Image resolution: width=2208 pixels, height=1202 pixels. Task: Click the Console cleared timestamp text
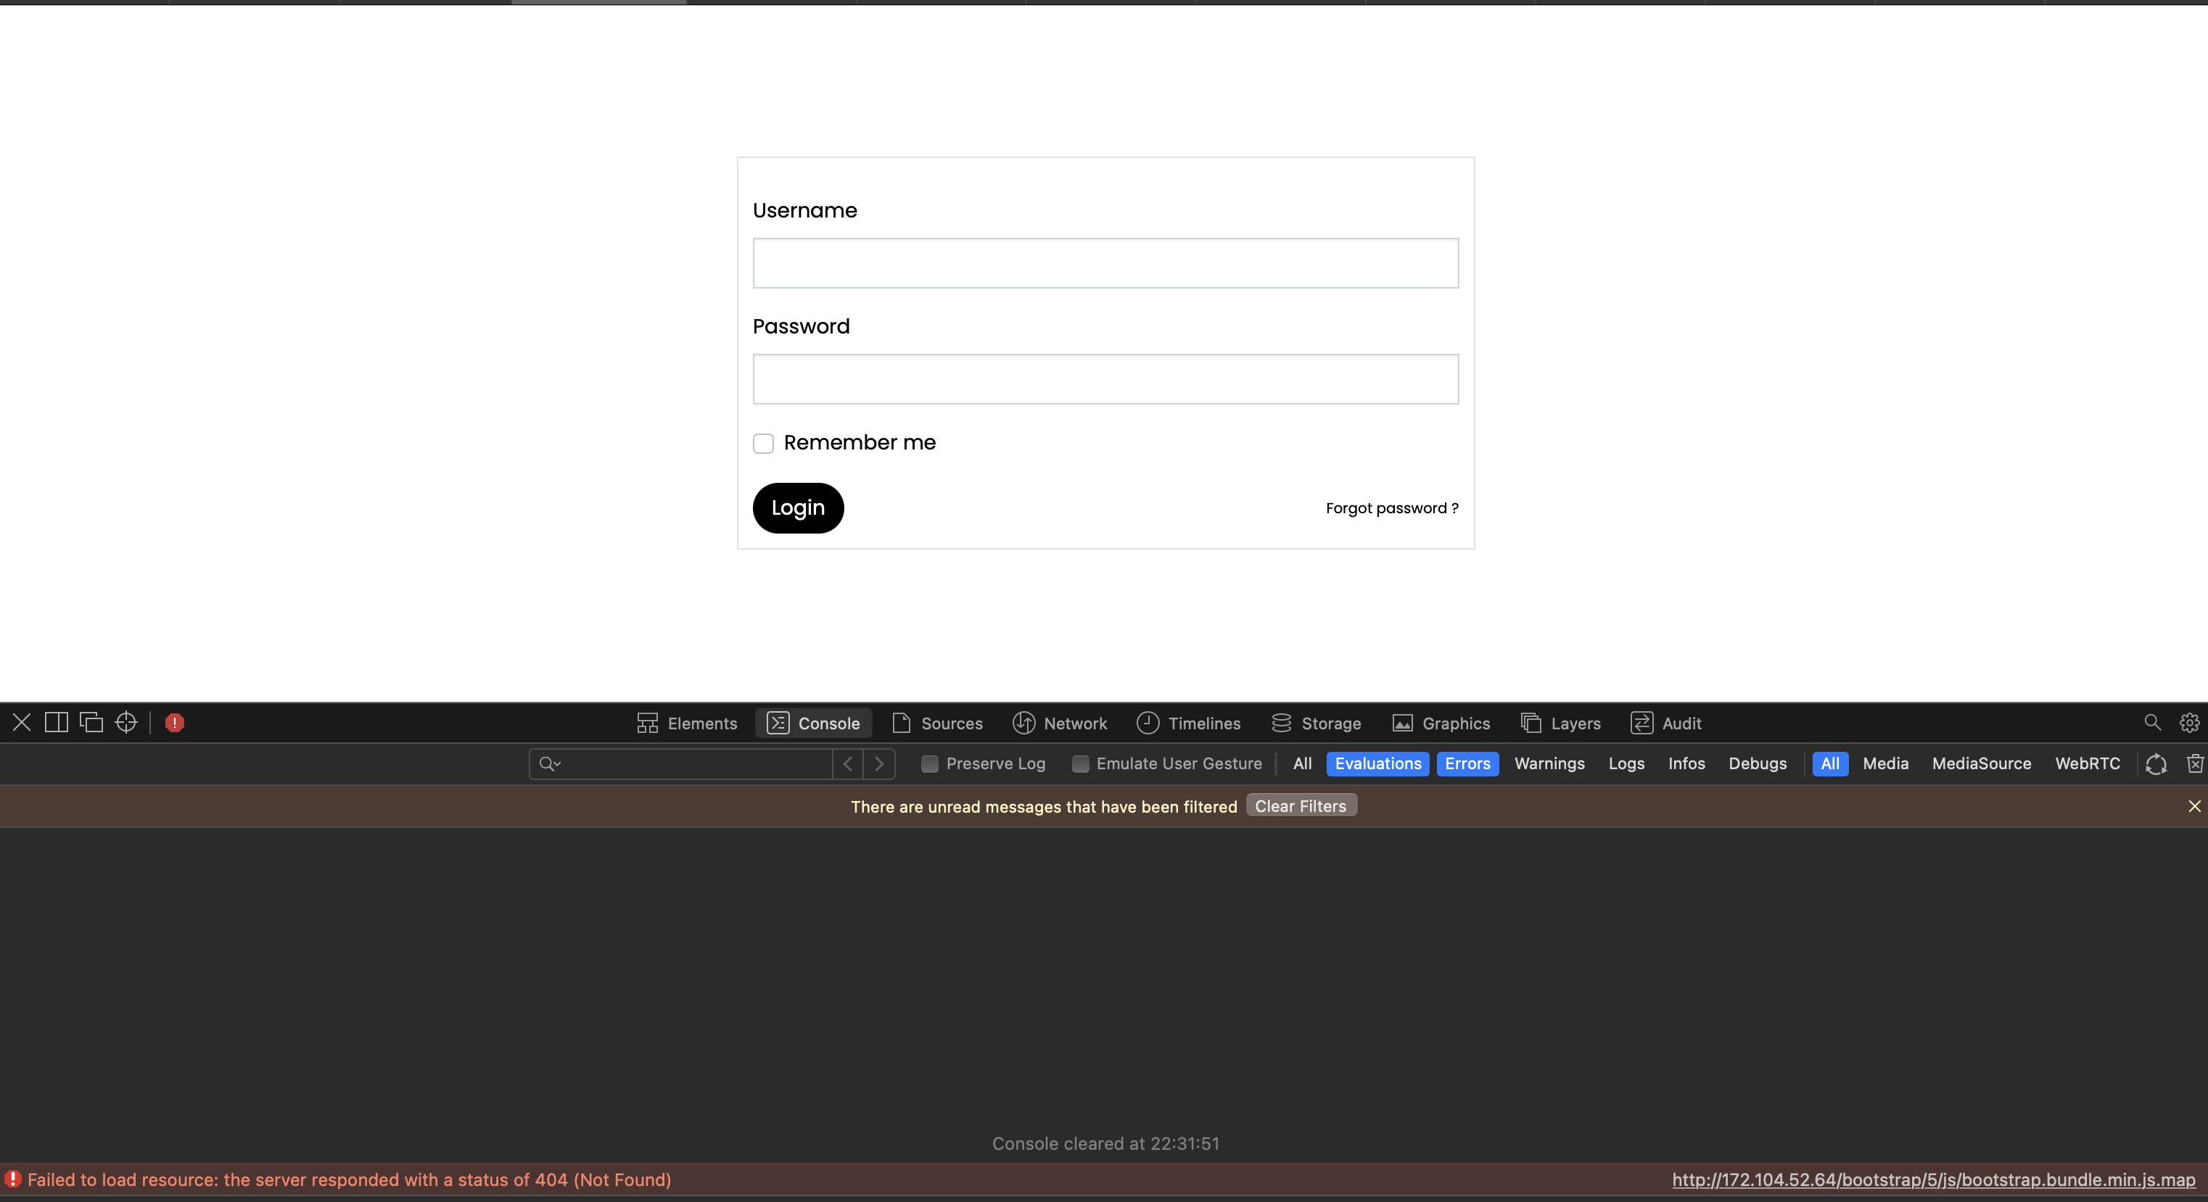tap(1105, 1144)
